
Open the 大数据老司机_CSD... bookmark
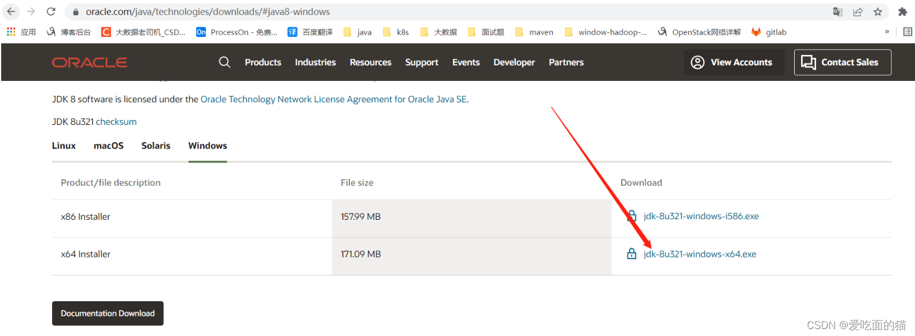[143, 32]
